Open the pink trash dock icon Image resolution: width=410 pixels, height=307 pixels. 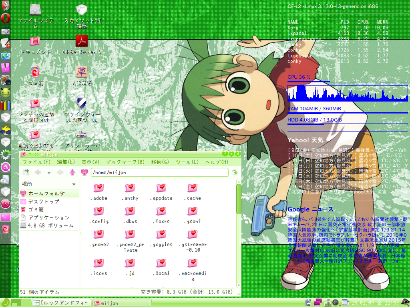point(5,229)
